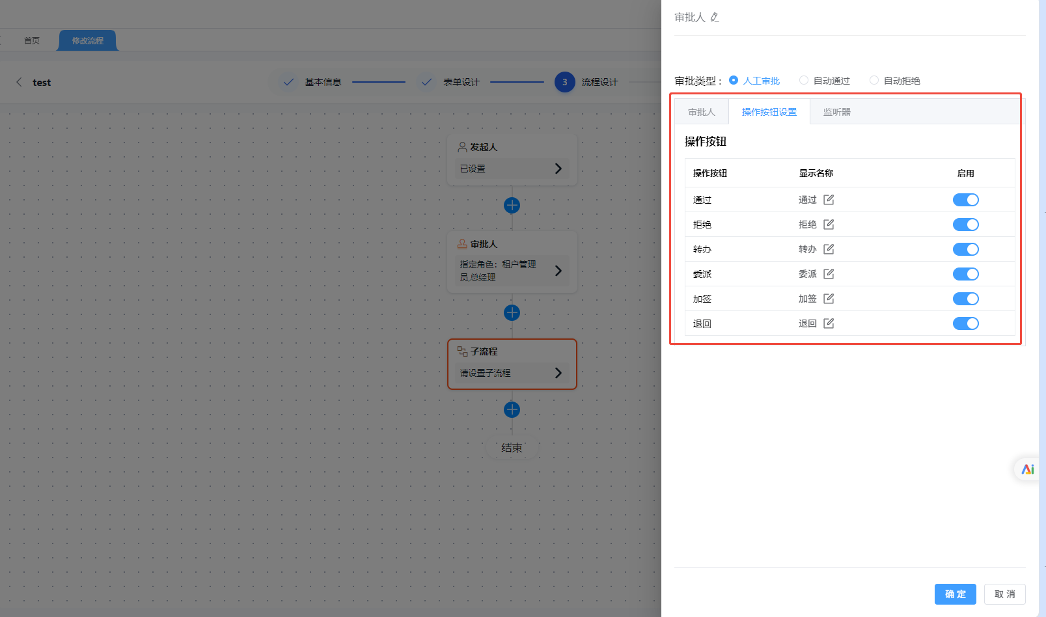Click 通过 in 操作按钮 column
This screenshot has width=1046, height=617.
point(702,200)
